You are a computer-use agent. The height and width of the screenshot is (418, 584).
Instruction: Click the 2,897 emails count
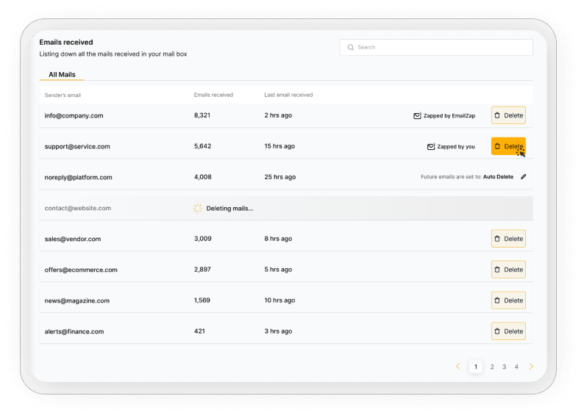pos(202,270)
